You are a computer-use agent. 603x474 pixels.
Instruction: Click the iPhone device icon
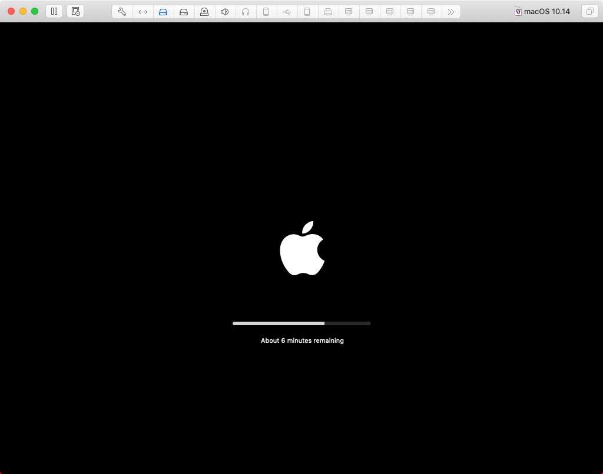pos(266,11)
